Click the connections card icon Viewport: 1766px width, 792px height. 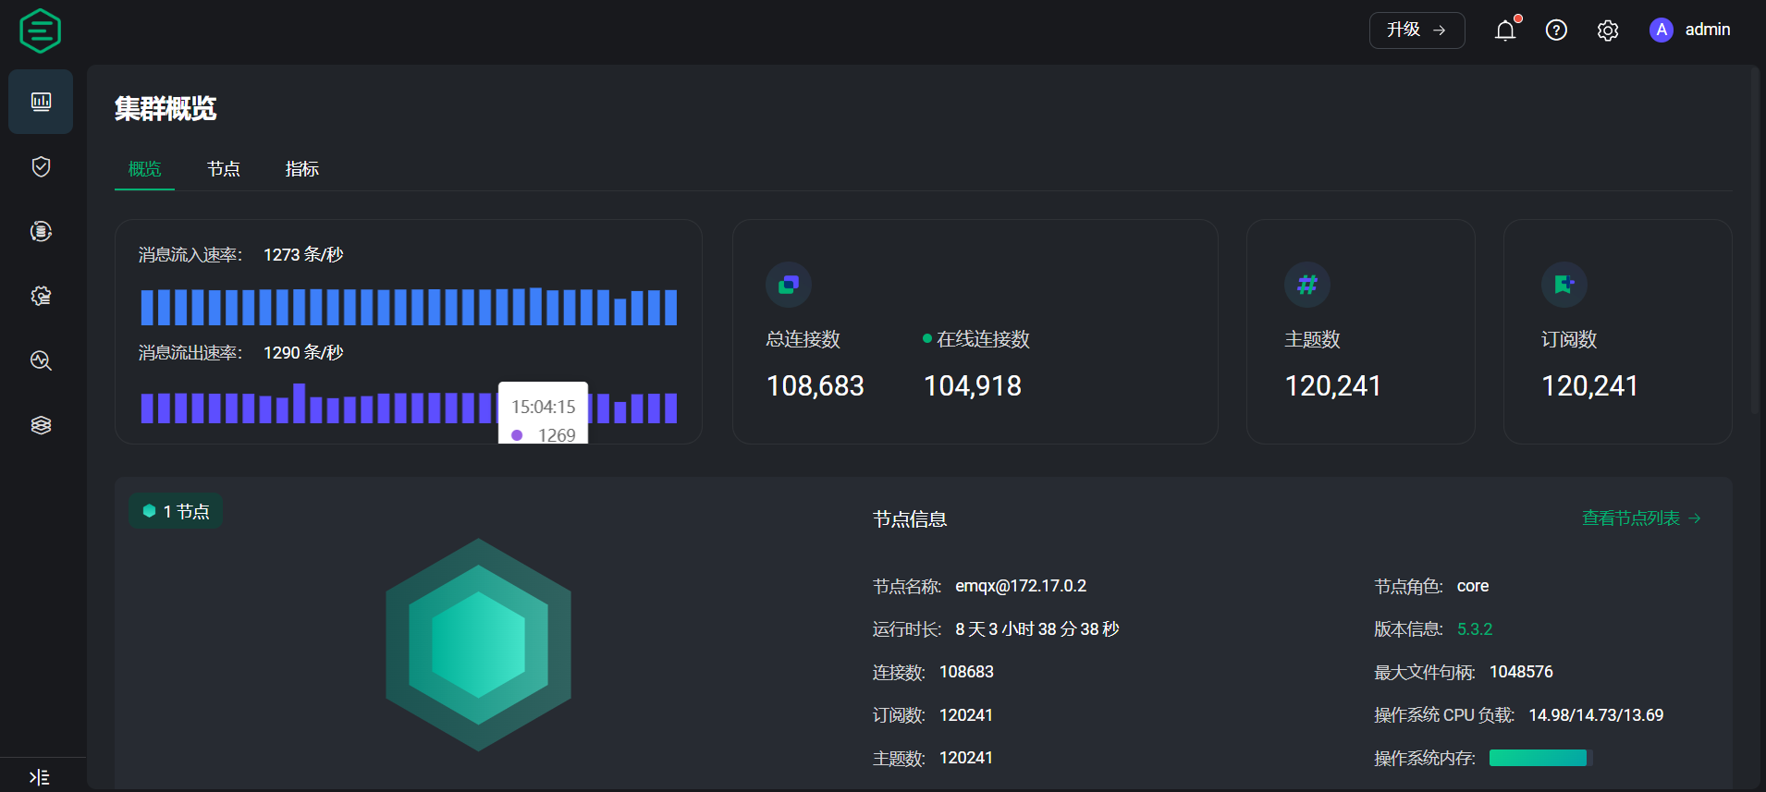pos(789,285)
